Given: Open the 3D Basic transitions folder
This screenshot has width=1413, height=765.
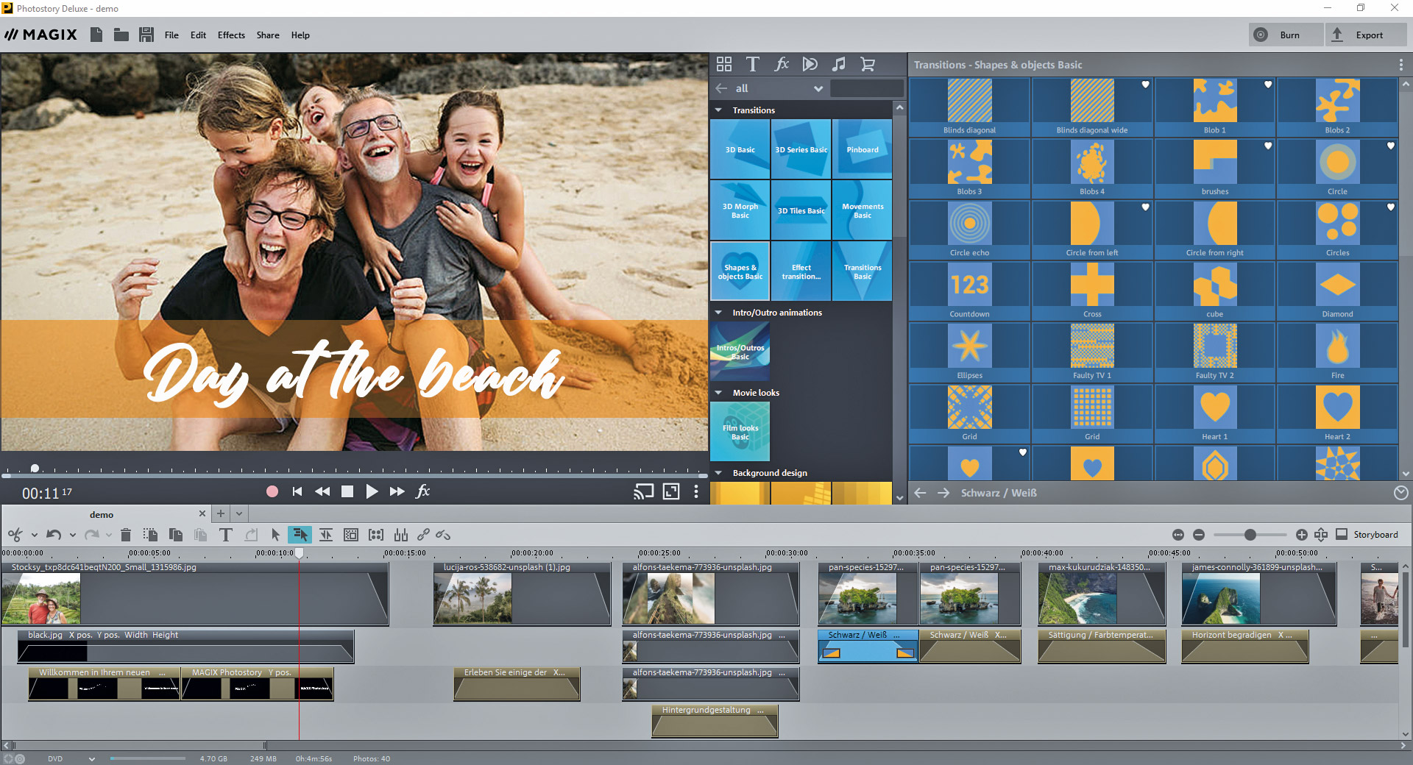Looking at the screenshot, I should tap(740, 149).
